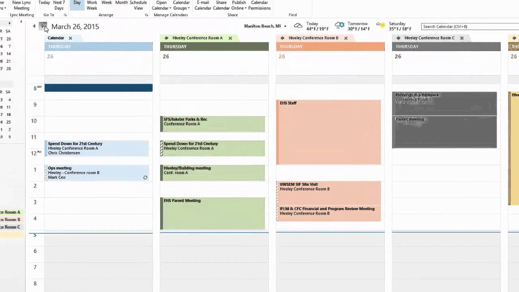The width and height of the screenshot is (519, 292).
Task: Open Parent meeting in Conference Room C
Action: pos(444,132)
